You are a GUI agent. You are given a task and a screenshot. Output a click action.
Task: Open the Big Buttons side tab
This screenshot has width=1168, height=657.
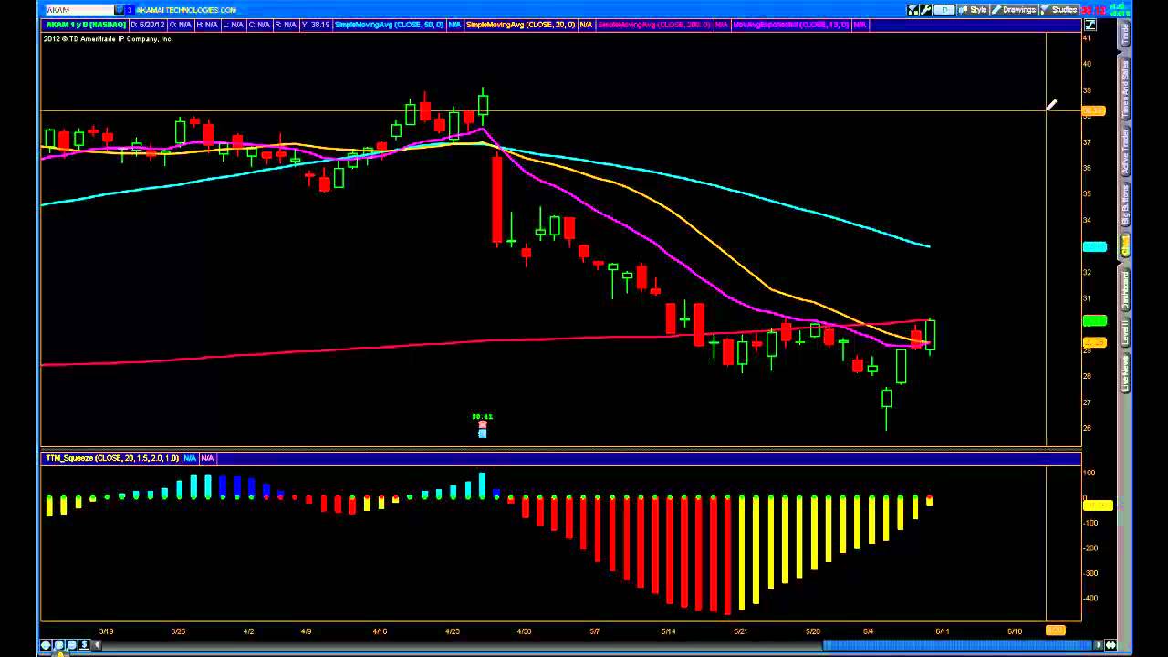1125,203
